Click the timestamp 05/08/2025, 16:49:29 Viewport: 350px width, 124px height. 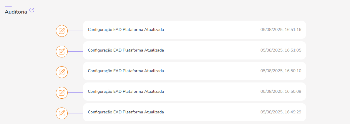click(281, 112)
